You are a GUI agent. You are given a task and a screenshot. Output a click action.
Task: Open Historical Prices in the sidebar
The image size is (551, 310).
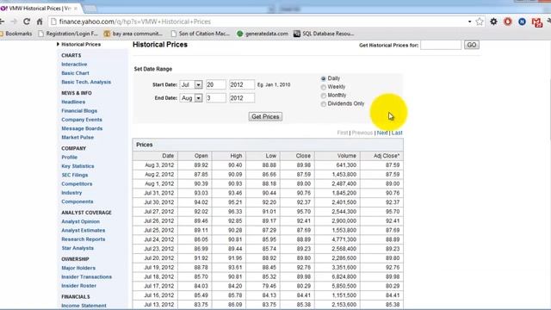coord(81,44)
